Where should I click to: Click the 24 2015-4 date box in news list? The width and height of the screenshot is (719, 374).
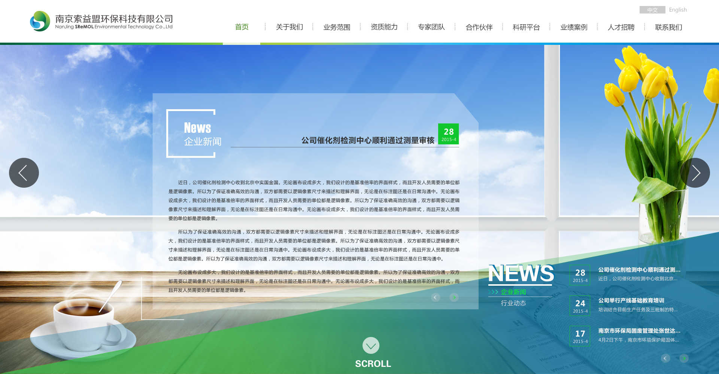tap(580, 306)
